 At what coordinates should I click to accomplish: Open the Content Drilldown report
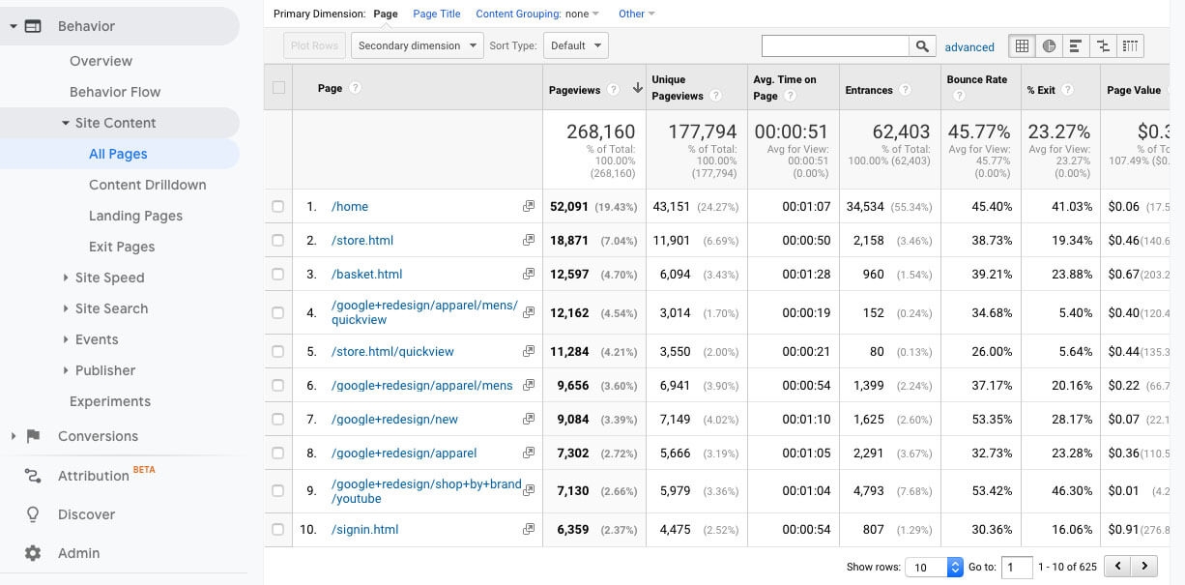pyautogui.click(x=147, y=185)
